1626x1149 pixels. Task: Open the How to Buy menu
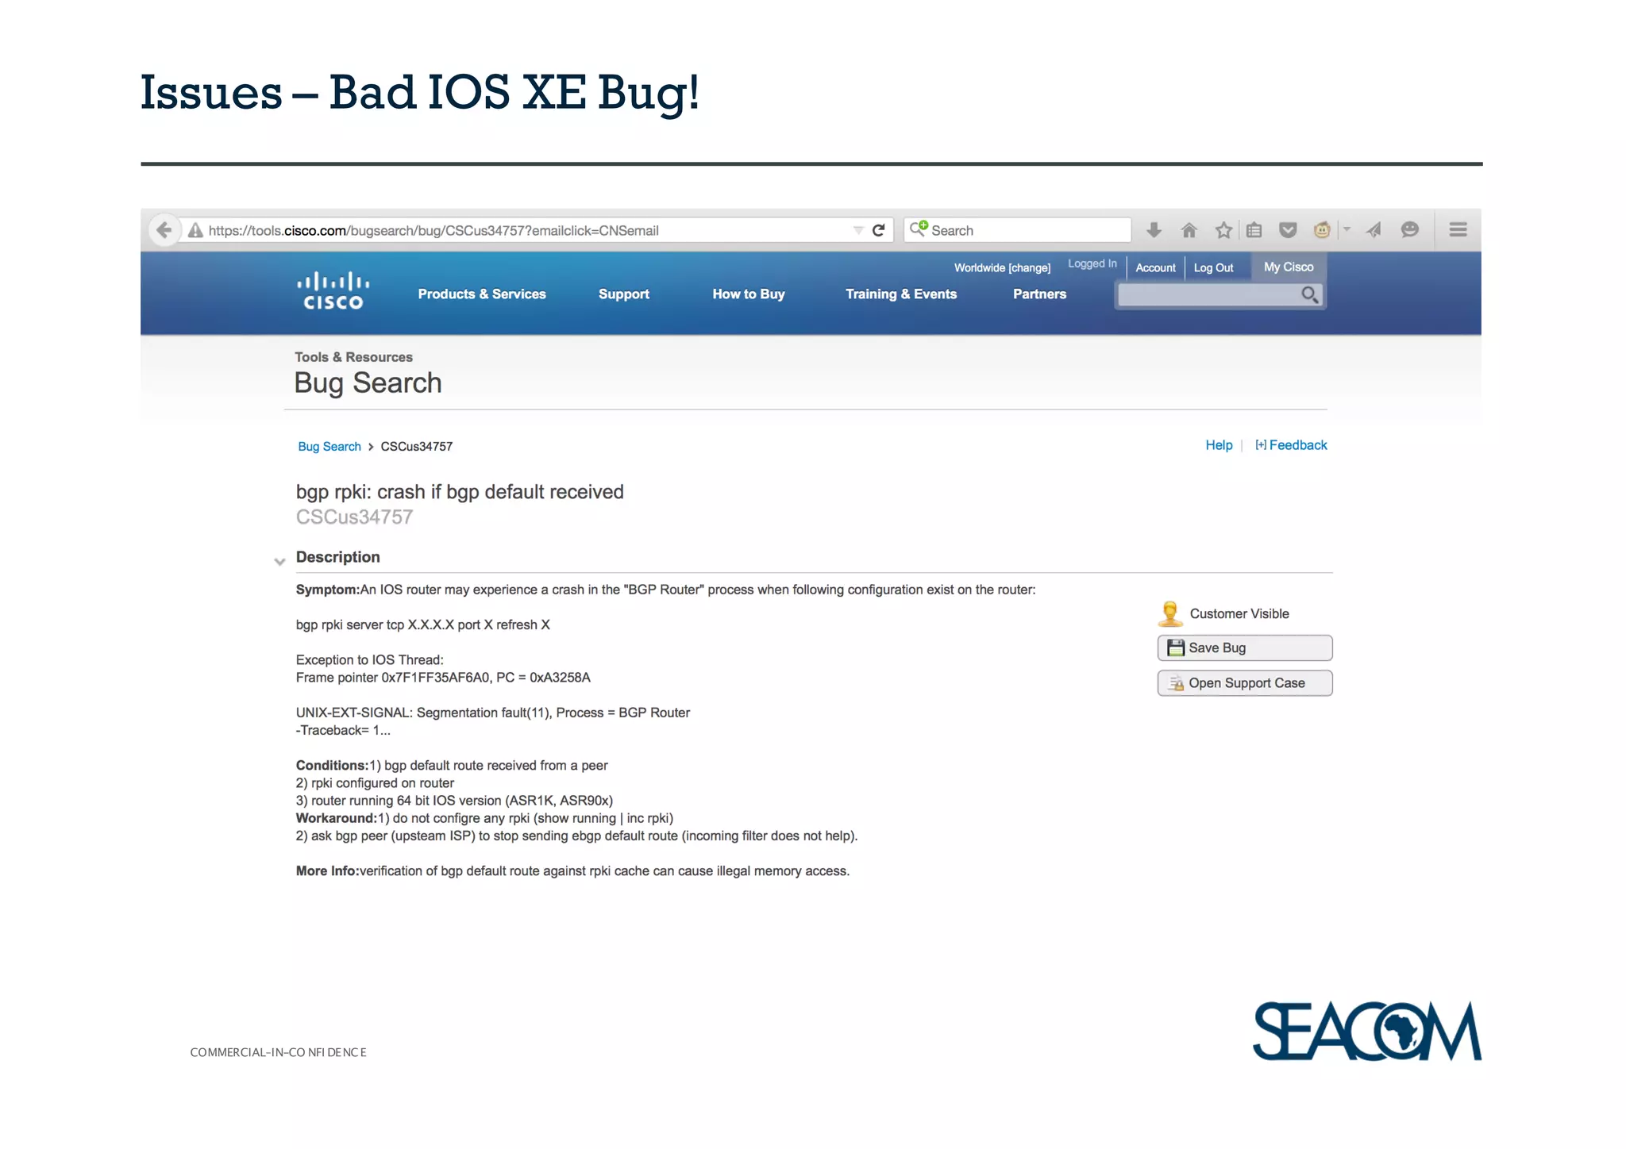tap(749, 294)
